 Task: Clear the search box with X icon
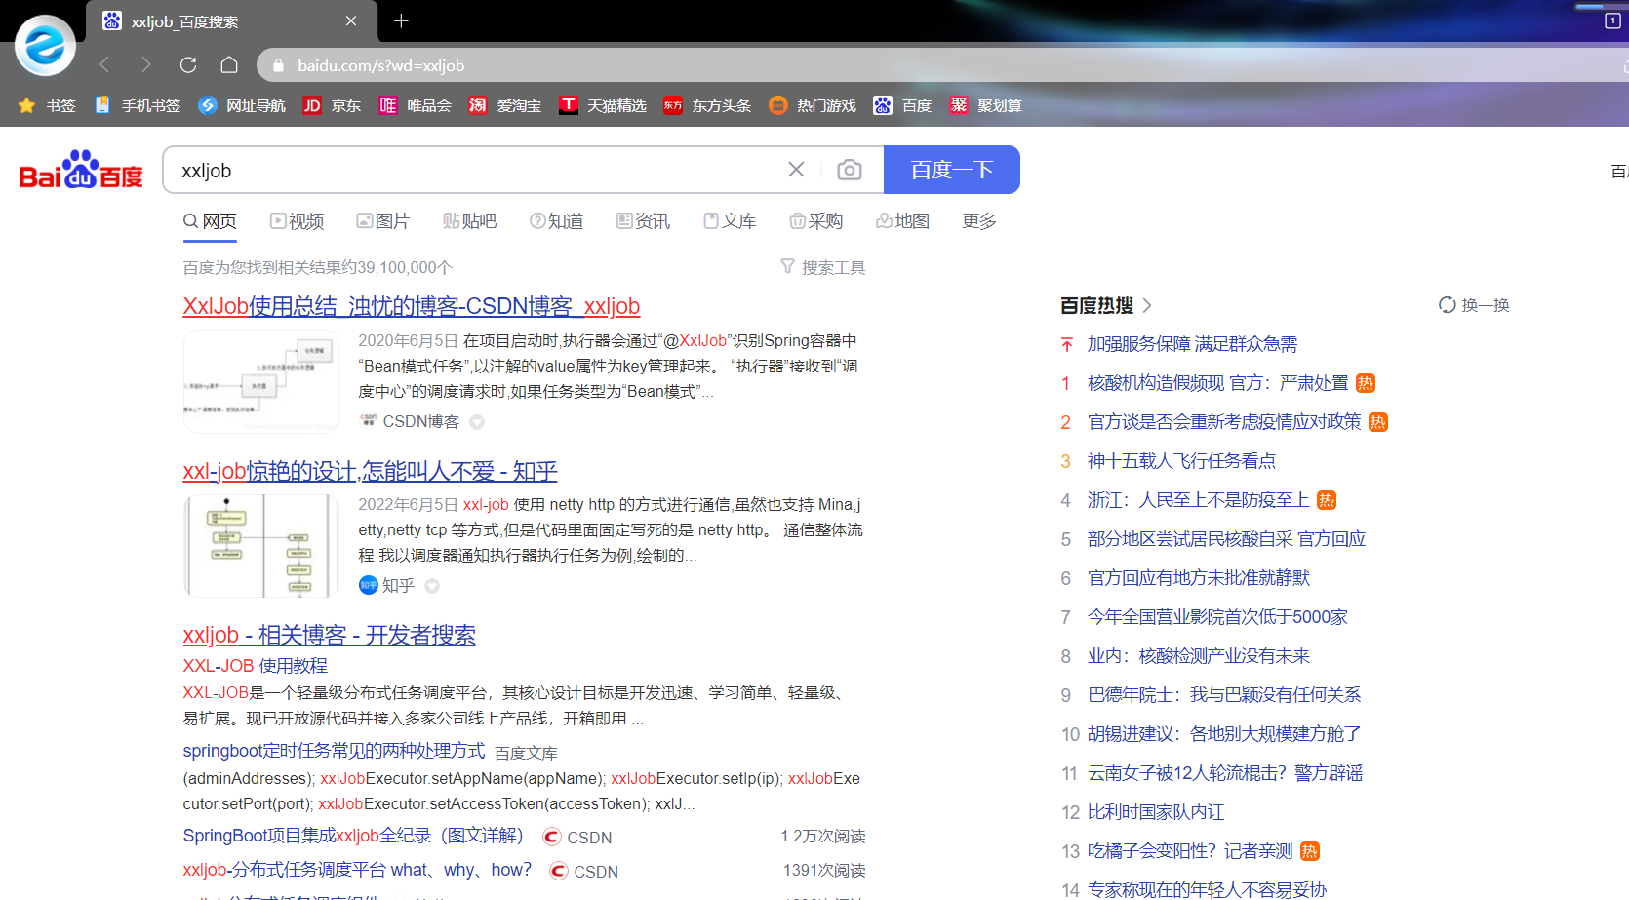point(796,170)
